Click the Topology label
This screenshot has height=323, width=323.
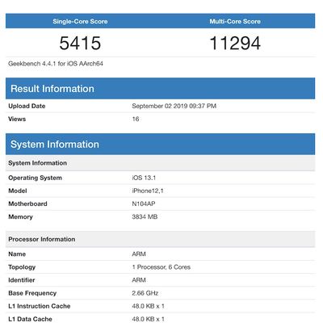tap(22, 267)
